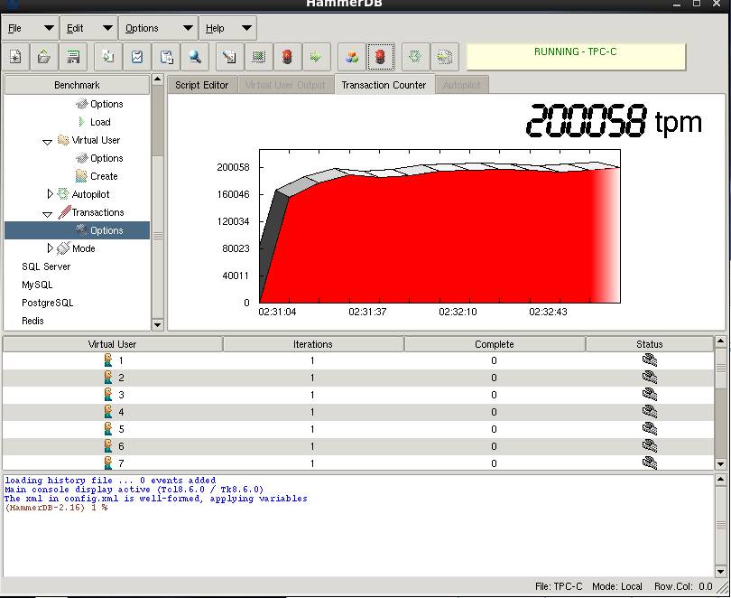Click status icon for virtual user 1
The width and height of the screenshot is (731, 598).
point(650,360)
